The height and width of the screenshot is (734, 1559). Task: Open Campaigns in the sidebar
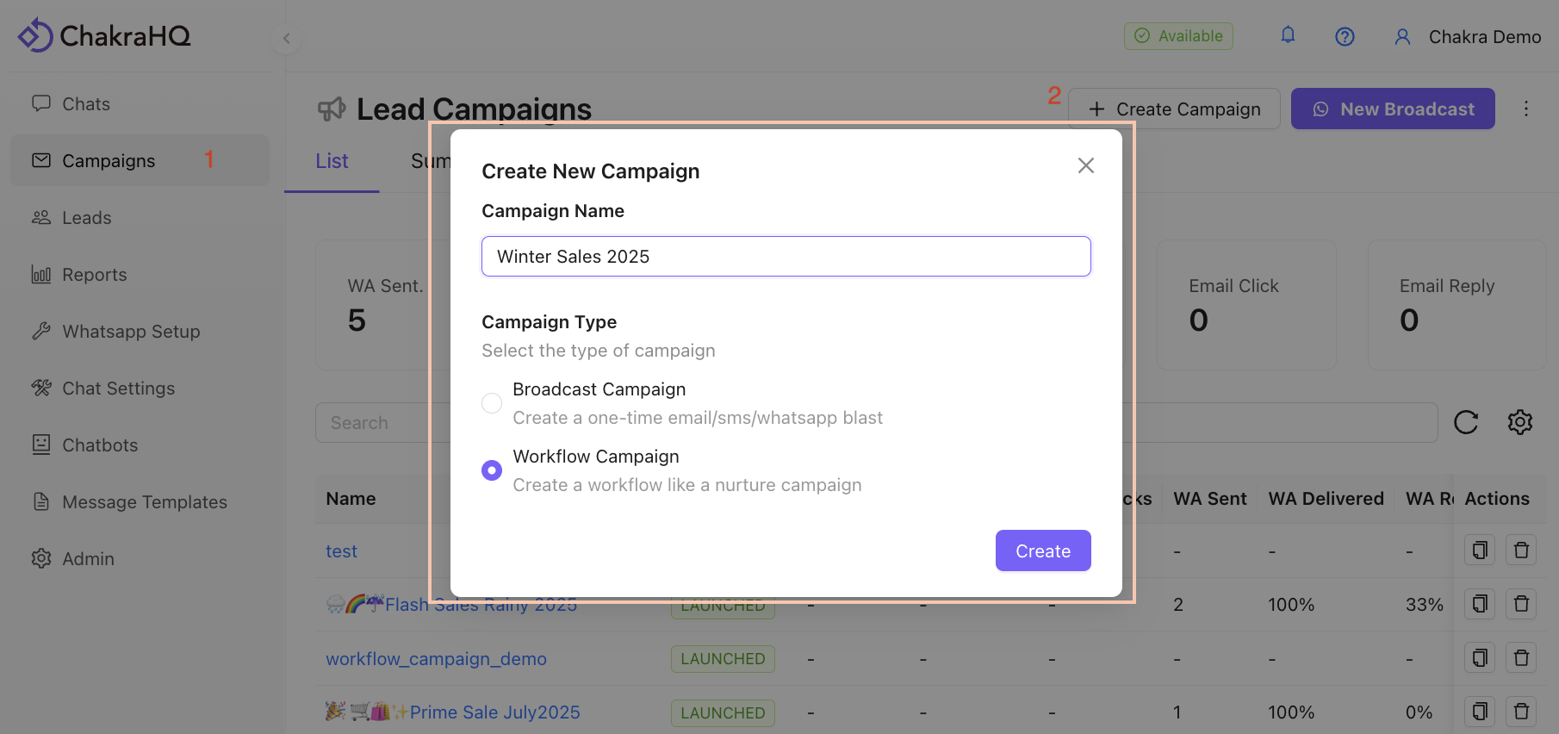(x=140, y=160)
